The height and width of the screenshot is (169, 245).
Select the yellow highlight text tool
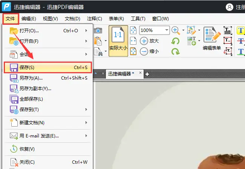pos(241,30)
